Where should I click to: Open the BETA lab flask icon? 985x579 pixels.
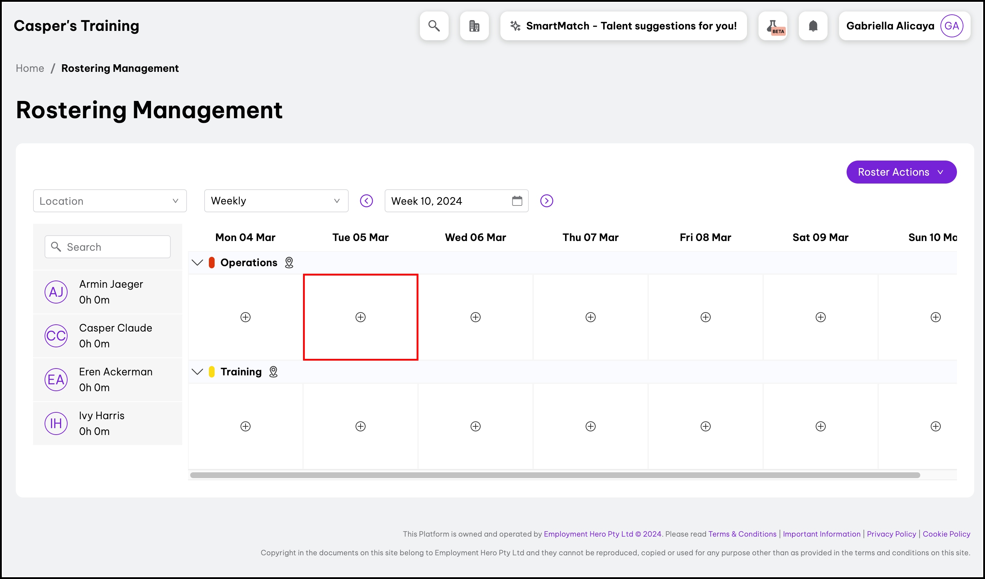click(773, 26)
